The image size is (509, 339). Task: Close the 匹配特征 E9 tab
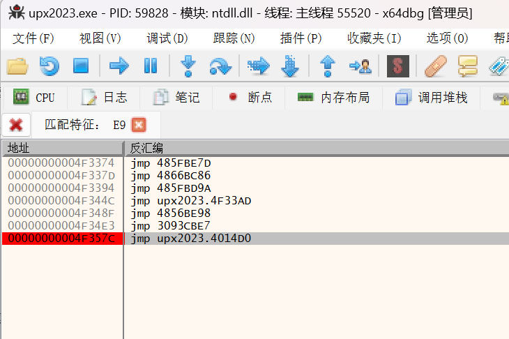coord(139,125)
